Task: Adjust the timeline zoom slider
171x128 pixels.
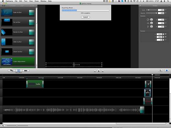Action: pos(17,126)
